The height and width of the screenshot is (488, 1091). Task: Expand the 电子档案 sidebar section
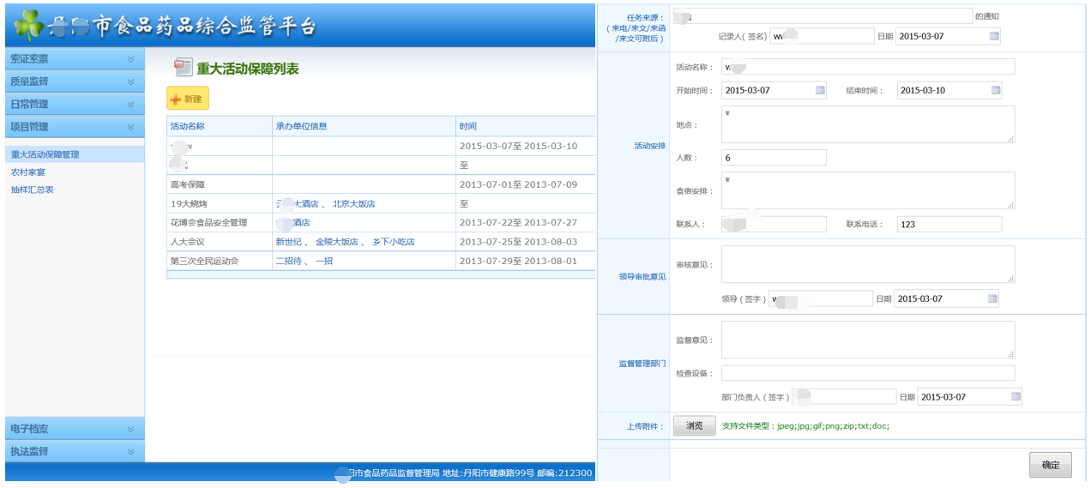[x=130, y=429]
